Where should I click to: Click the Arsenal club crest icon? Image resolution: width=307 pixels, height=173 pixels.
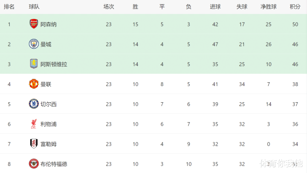coord(34,24)
